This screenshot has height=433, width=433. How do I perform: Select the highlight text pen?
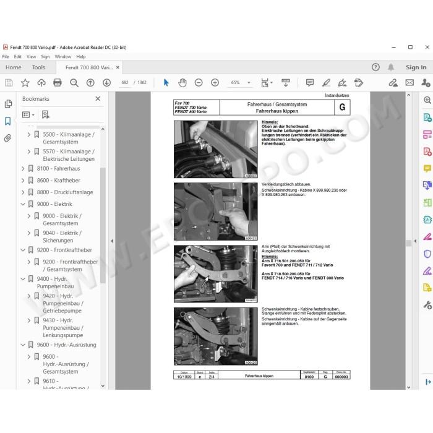click(x=326, y=82)
